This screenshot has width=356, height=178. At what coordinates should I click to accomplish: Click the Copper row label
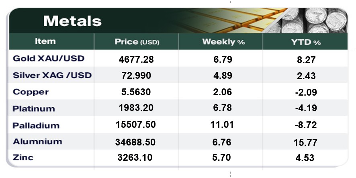[31, 92]
